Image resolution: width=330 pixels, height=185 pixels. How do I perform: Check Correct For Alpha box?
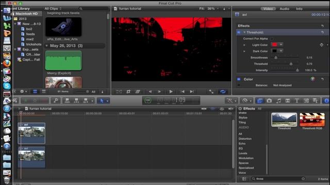pos(272,39)
